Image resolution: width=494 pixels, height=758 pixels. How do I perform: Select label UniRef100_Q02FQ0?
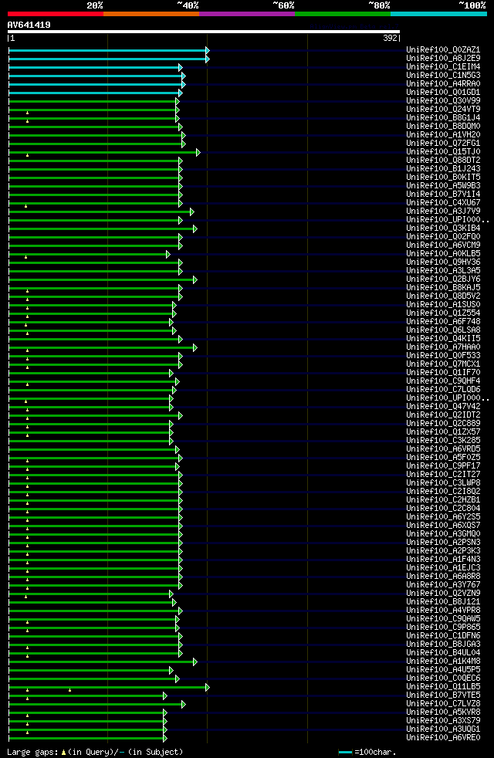[443, 237]
